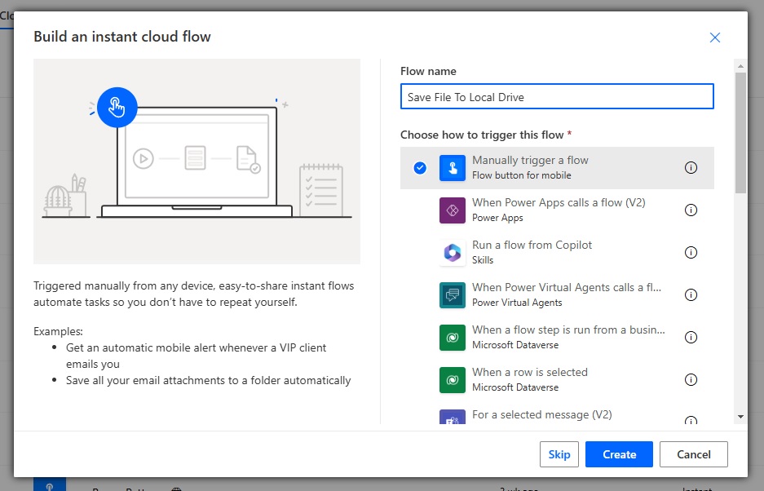Pick the Power Virtual Agents icon
Screen dimensions: 764x491
pyautogui.click(x=453, y=295)
